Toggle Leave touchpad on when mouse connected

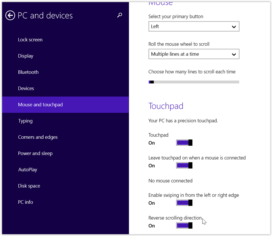coord(184,165)
